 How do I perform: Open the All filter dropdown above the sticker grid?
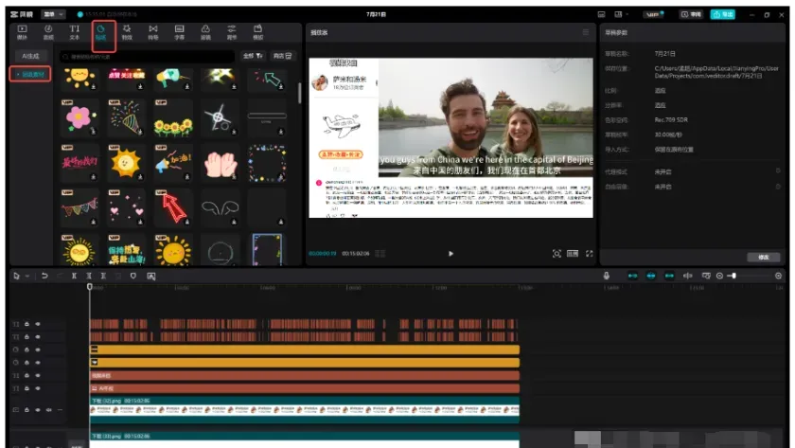(253, 56)
